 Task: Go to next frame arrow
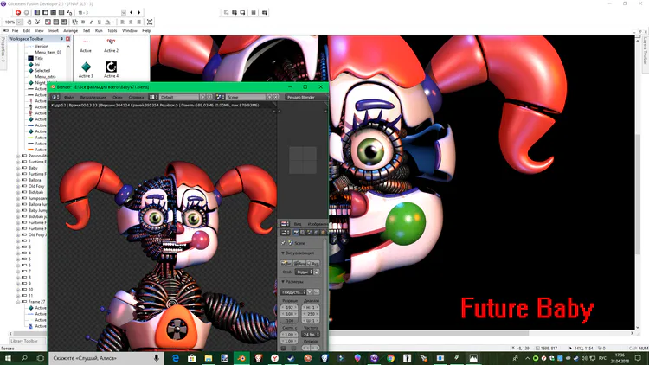coord(139,12)
